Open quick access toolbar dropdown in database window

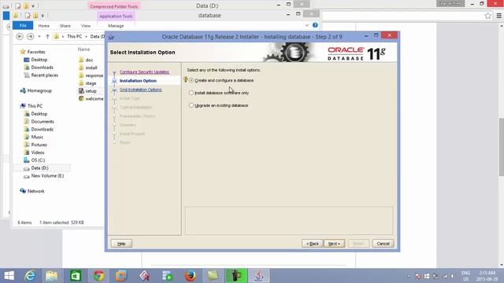click(43, 16)
